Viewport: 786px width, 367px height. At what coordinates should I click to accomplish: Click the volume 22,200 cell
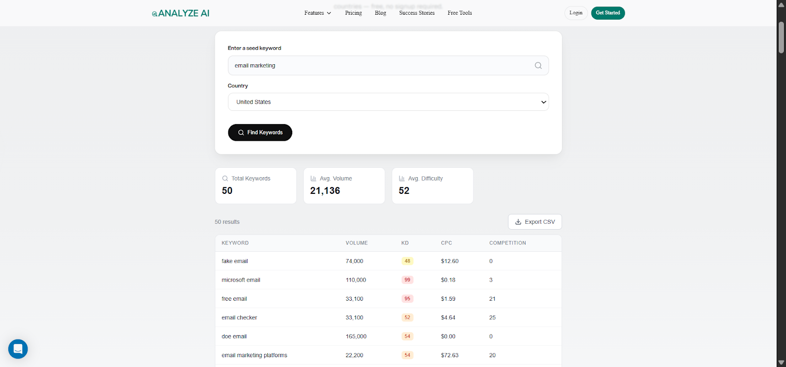point(354,355)
